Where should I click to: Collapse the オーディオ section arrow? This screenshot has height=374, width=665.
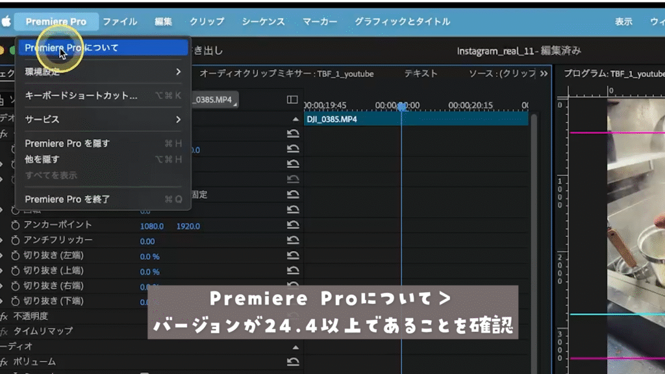[x=295, y=347]
